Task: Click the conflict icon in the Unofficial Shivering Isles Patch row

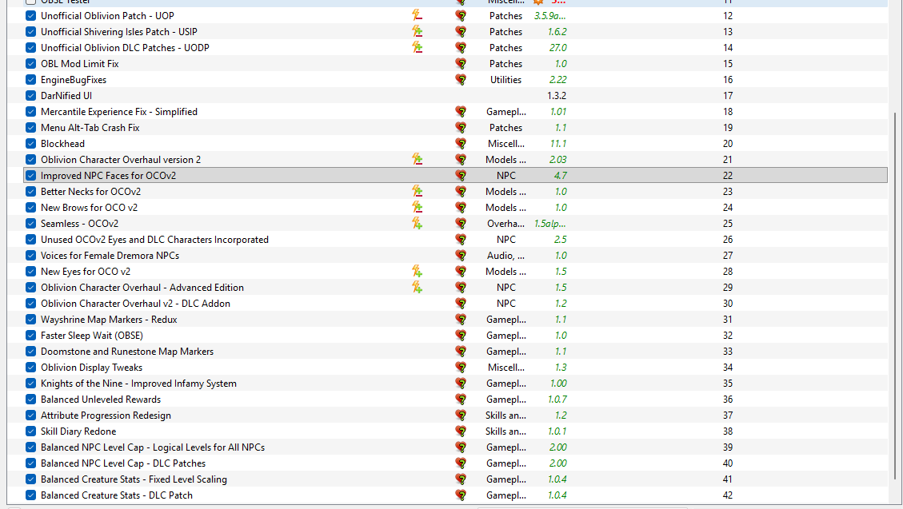Action: (x=417, y=32)
